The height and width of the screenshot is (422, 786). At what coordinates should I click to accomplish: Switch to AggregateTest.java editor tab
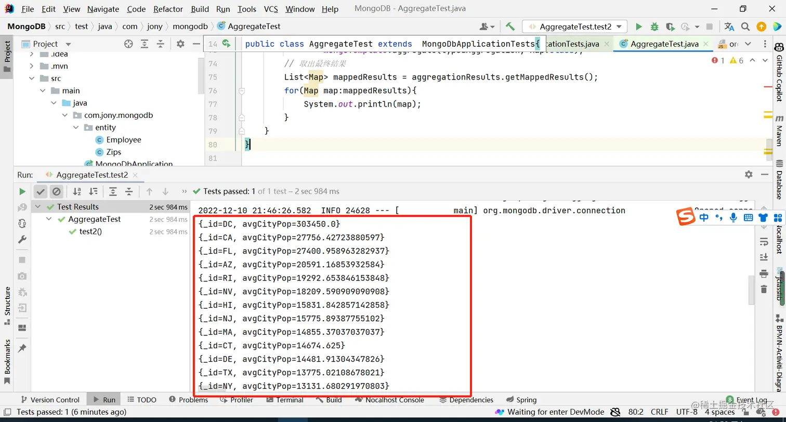[x=664, y=44]
